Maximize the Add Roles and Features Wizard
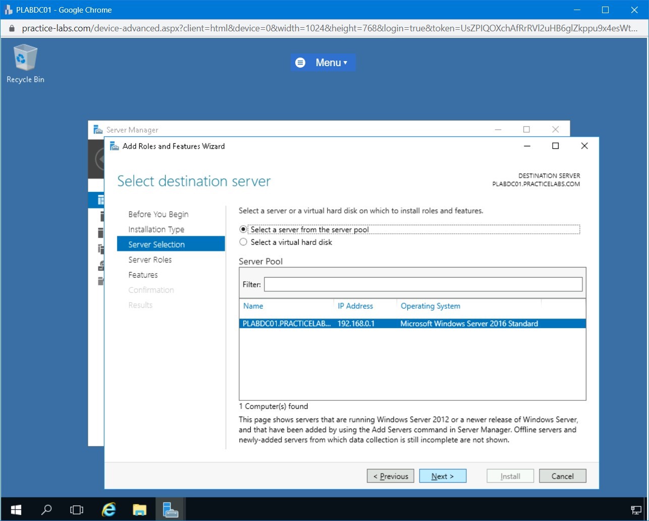Viewport: 649px width, 521px height. (x=556, y=146)
